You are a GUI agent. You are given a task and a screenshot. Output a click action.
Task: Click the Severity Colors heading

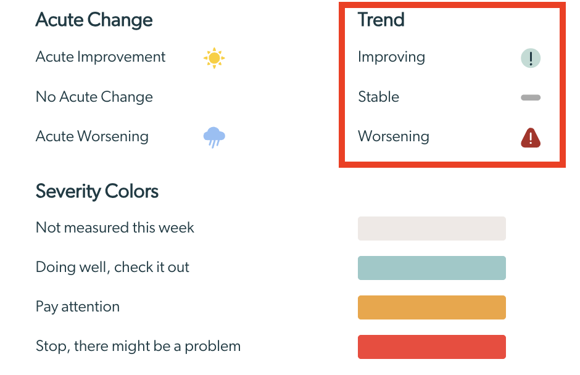97,191
